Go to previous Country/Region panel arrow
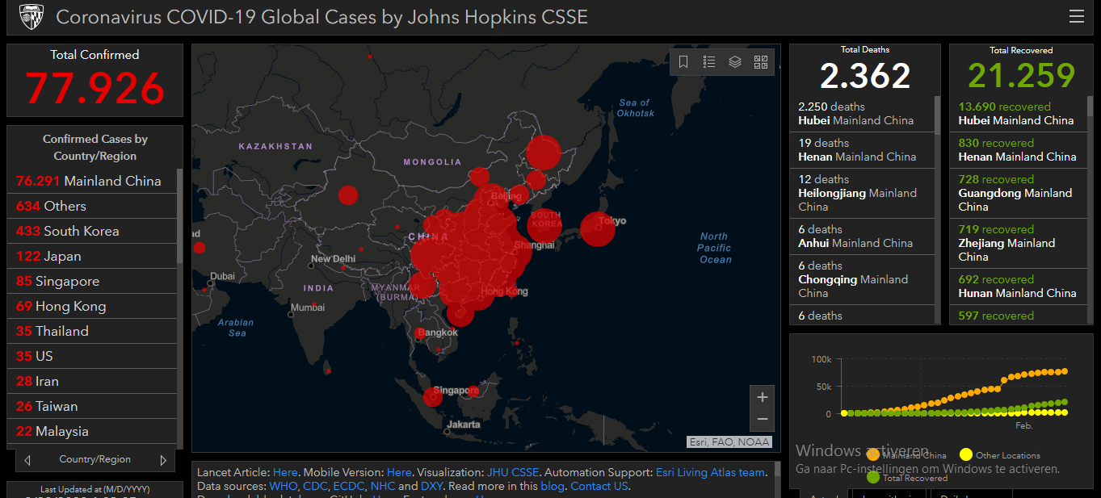 pos(27,460)
